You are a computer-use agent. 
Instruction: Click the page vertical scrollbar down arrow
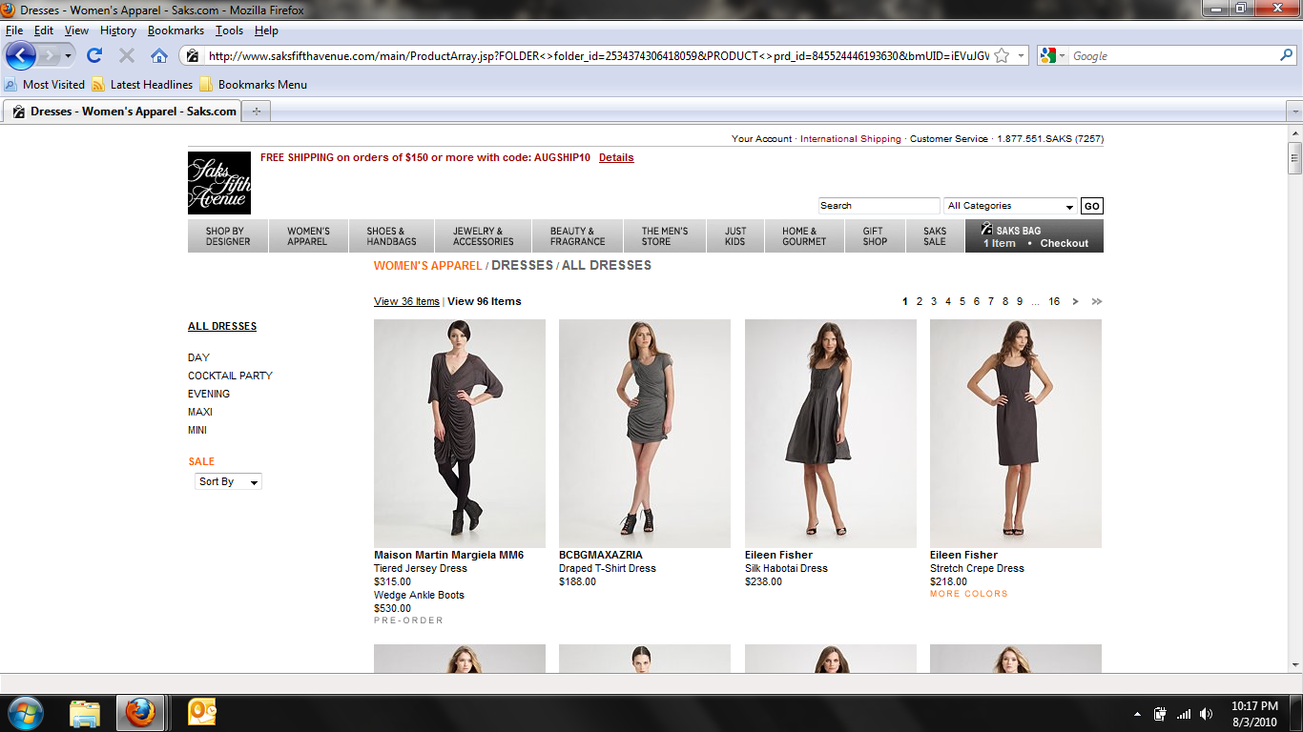(1294, 663)
